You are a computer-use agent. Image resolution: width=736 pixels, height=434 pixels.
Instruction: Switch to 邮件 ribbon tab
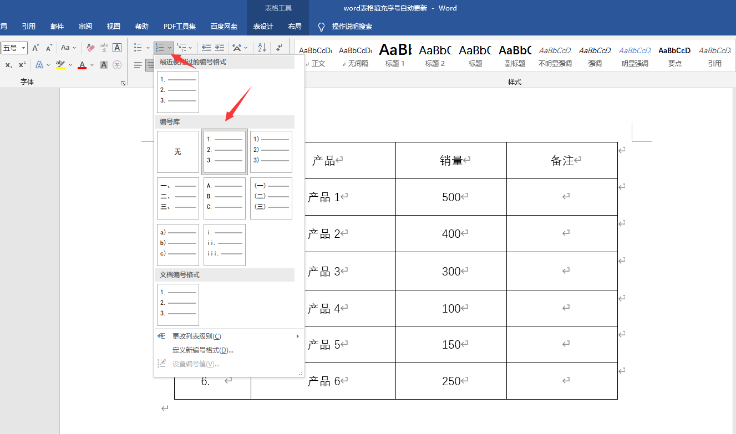tap(57, 26)
